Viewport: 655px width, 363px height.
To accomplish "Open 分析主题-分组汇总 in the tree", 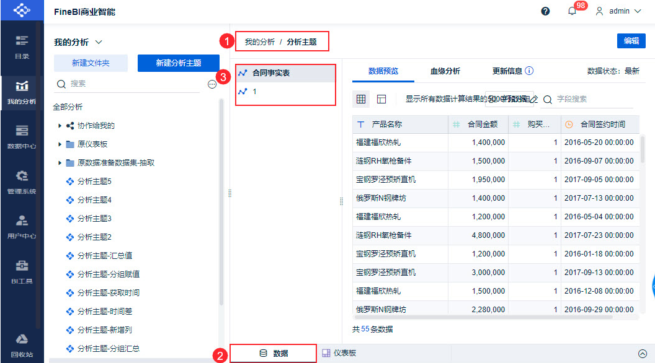I will (108, 348).
